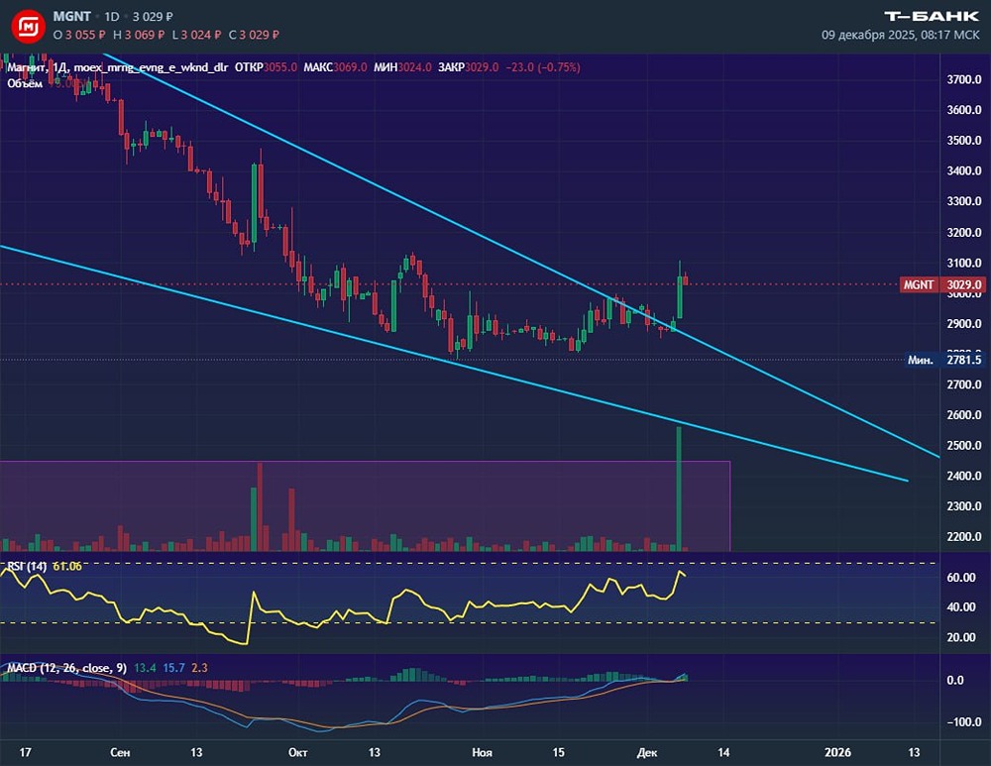
Task: Click the 3500.0 price axis label
Action: pos(964,141)
